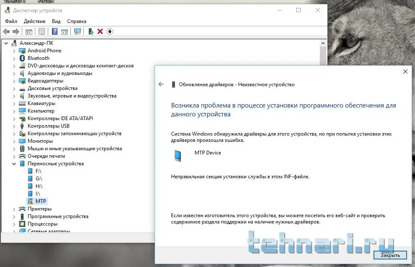
Task: Click the device icon in driver dialog title
Action: point(174,85)
